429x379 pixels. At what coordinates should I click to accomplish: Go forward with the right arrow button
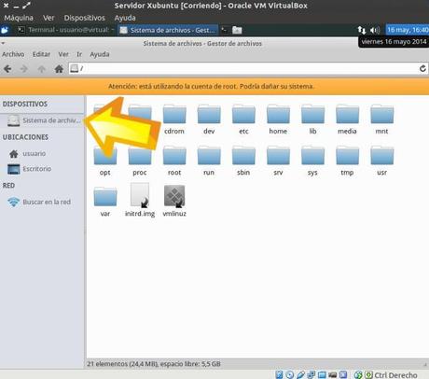[24, 68]
